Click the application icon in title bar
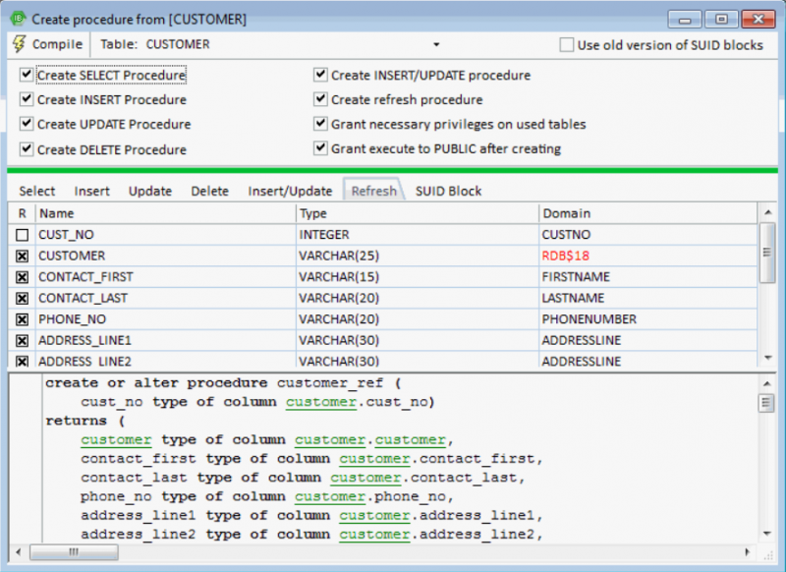Image resolution: width=786 pixels, height=572 pixels. coord(18,19)
